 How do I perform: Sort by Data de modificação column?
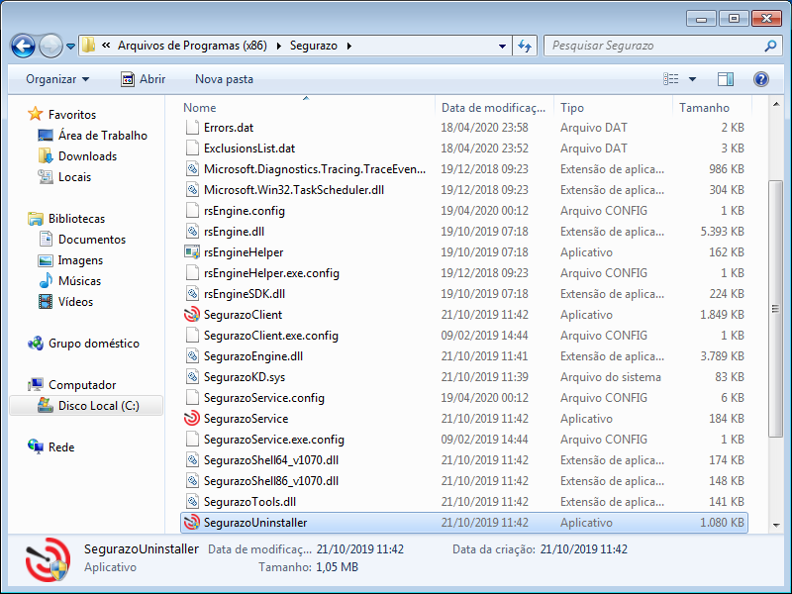click(x=494, y=108)
